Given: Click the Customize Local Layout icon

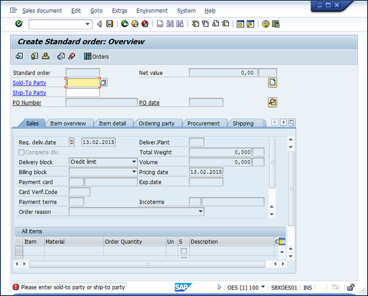Looking at the screenshot, I should [276, 24].
